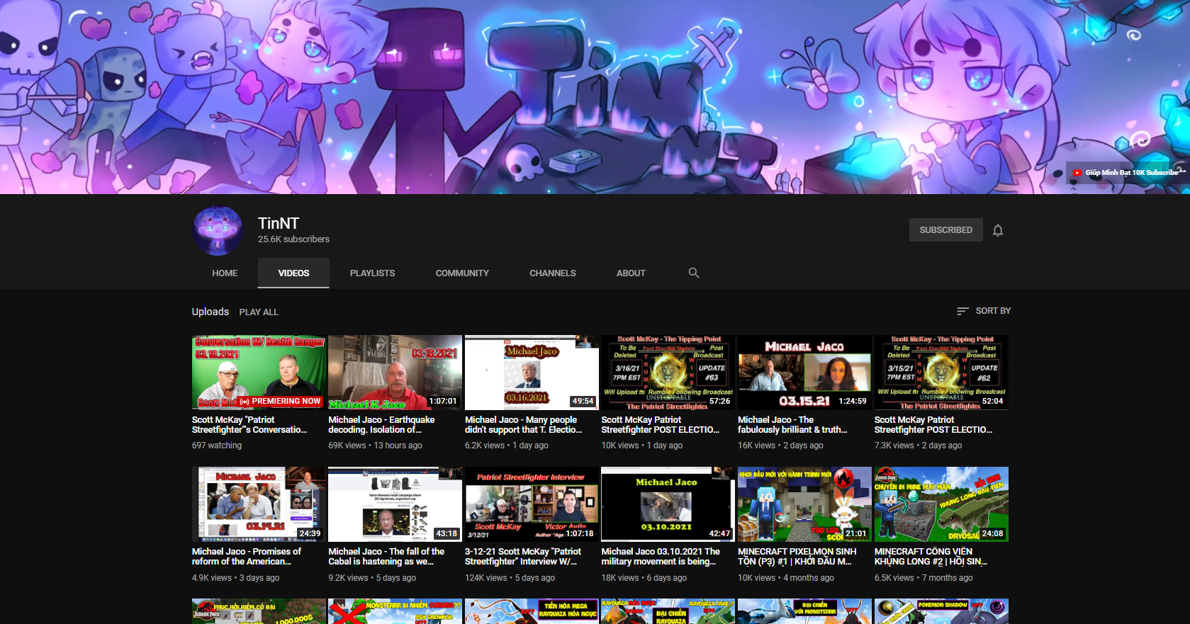
Task: Open the 1:24:59 Michael Jaco thumbnail
Action: (804, 373)
